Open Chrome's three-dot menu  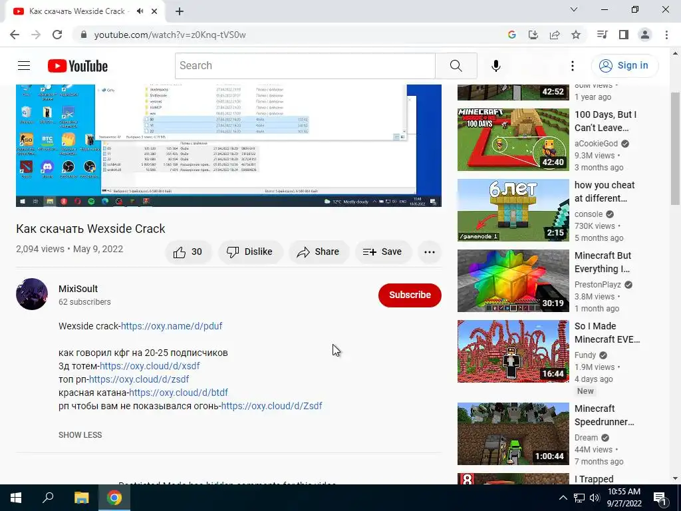point(666,35)
